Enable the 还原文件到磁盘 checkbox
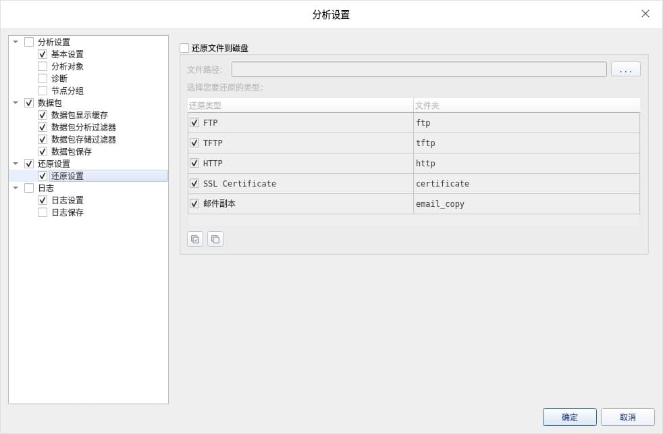 pyautogui.click(x=184, y=48)
